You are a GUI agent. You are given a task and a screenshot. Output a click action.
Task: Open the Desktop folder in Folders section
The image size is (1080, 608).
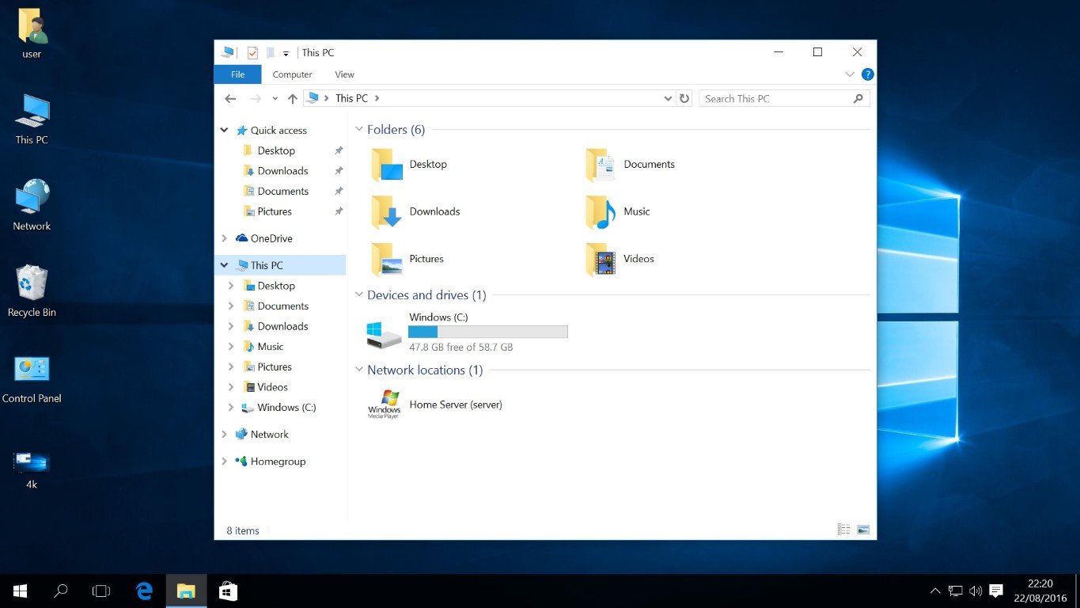409,165
